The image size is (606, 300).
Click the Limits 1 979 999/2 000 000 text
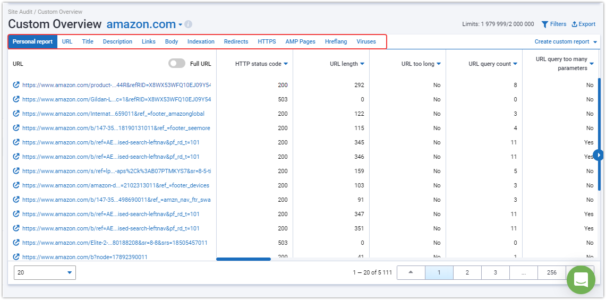click(498, 24)
